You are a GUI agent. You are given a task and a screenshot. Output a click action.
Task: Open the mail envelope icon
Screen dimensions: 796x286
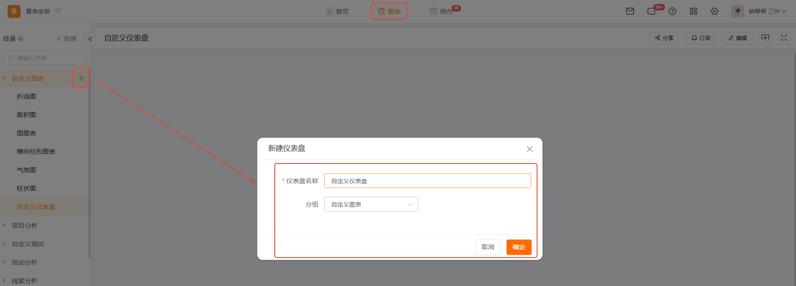tap(630, 11)
